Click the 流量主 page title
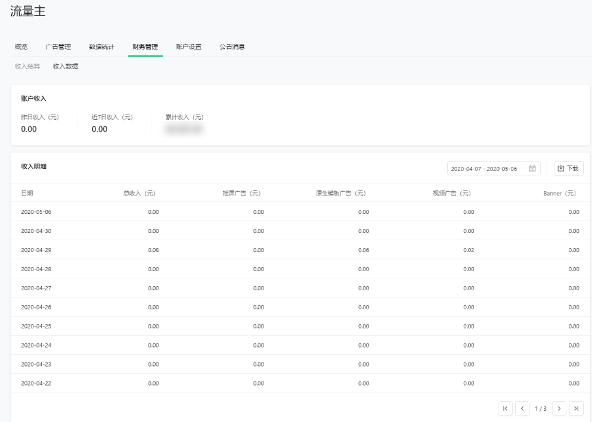The image size is (592, 422). 28,11
